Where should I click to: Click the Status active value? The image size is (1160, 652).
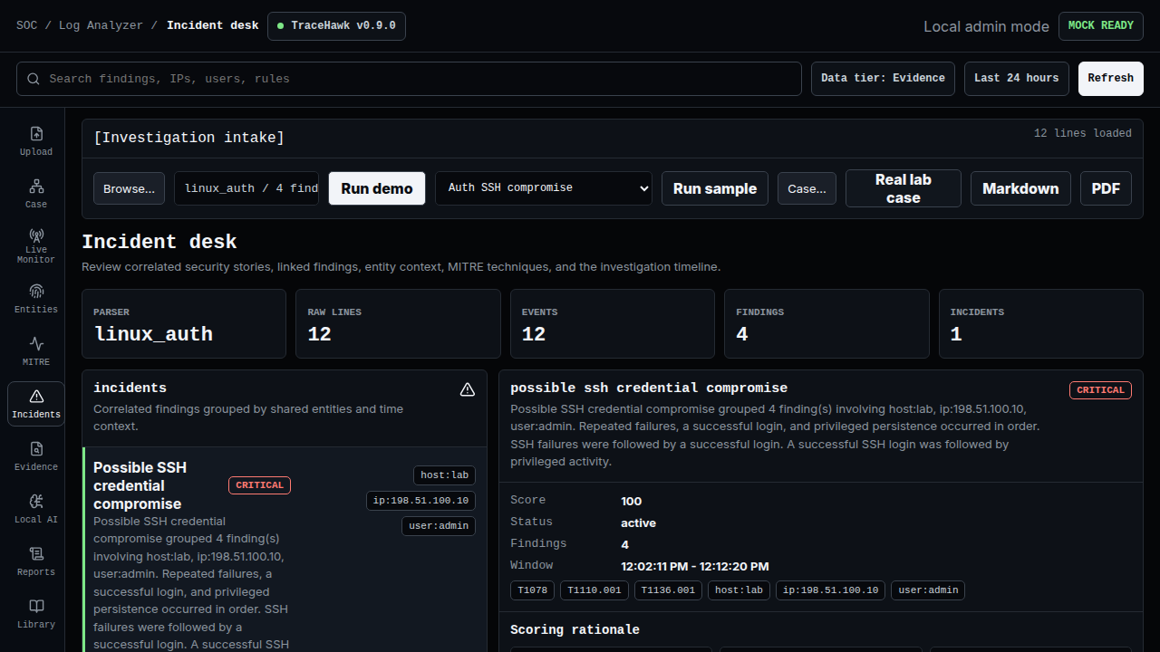coord(638,523)
